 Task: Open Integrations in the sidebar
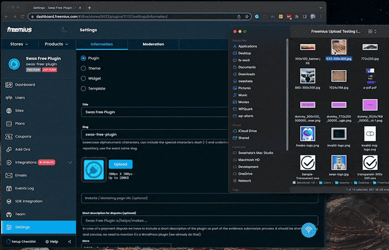click(26, 163)
